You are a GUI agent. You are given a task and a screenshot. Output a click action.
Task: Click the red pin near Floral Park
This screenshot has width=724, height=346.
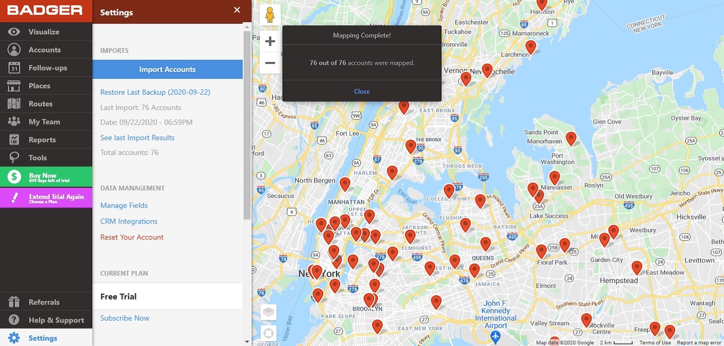541,251
